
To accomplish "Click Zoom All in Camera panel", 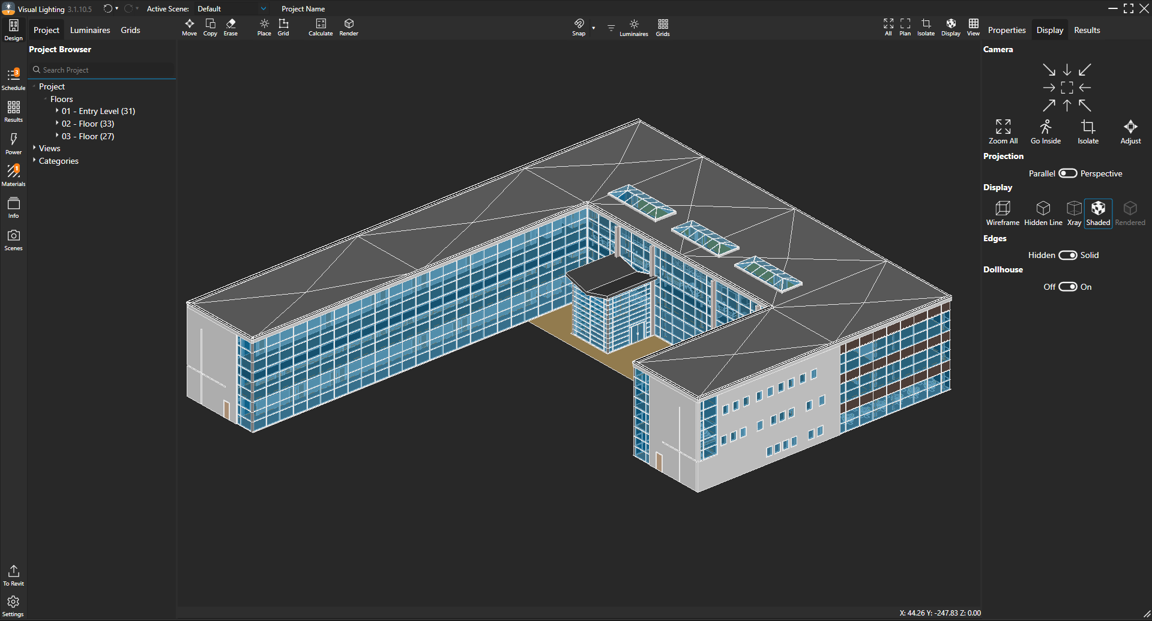I will 1003,131.
